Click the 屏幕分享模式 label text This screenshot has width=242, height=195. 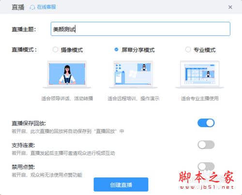(x=138, y=50)
